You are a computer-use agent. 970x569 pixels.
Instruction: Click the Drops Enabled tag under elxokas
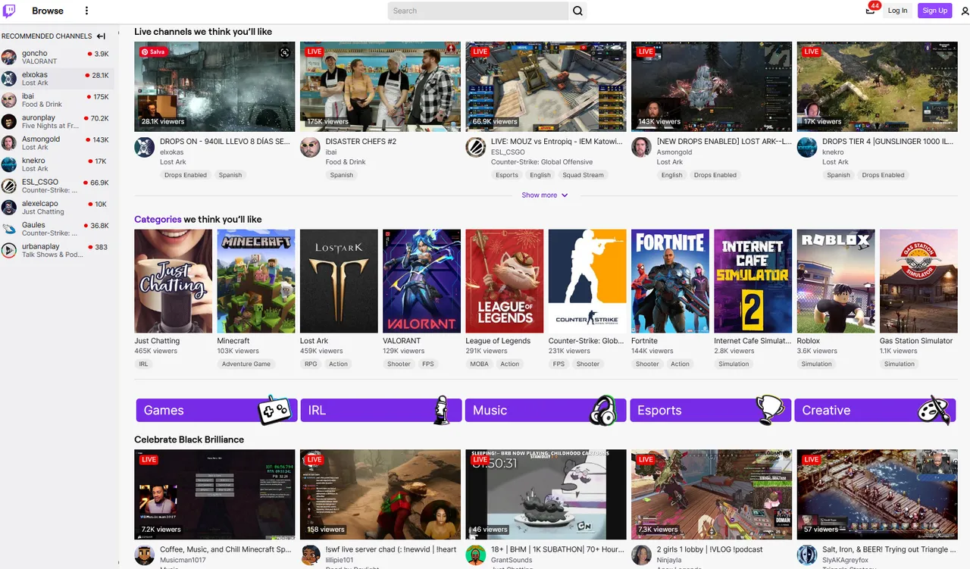[x=186, y=175]
